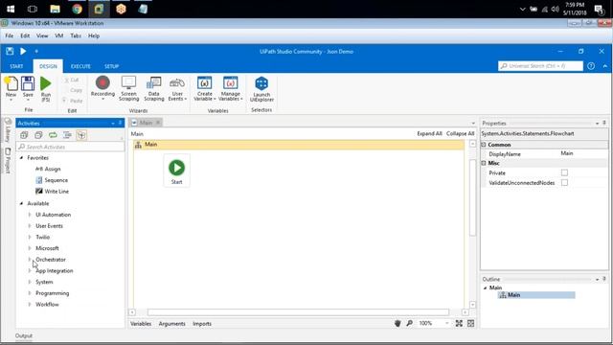Viewport: 613px width, 345px height.
Task: Open Chrome from Windows taskbar
Action: (x=77, y=9)
